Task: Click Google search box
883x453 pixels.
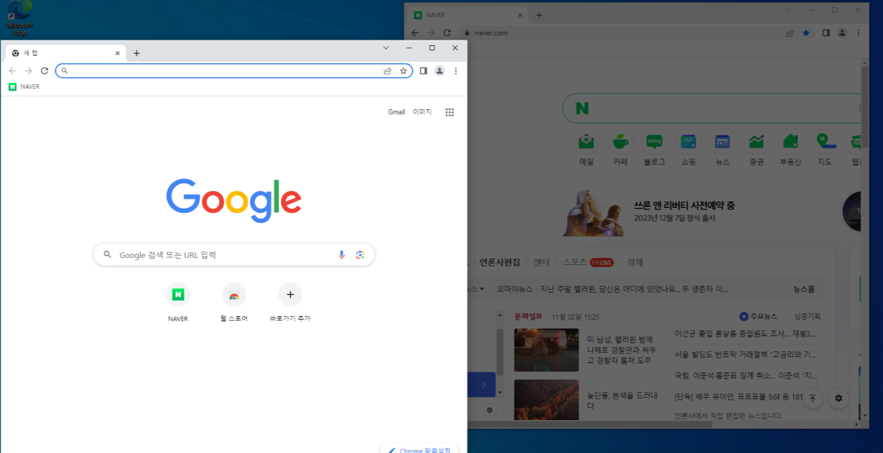Action: tap(234, 254)
